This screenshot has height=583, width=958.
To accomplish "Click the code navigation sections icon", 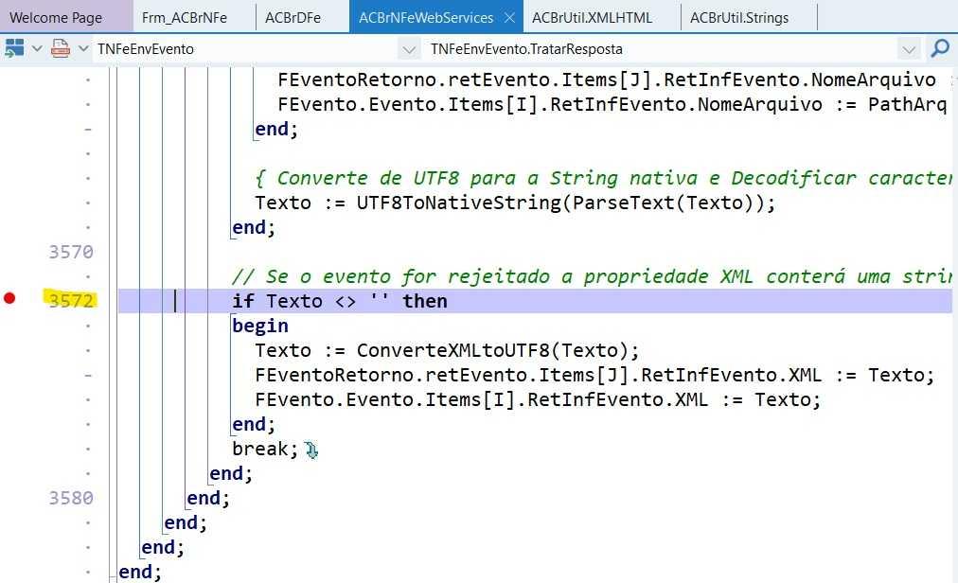I will coord(14,49).
